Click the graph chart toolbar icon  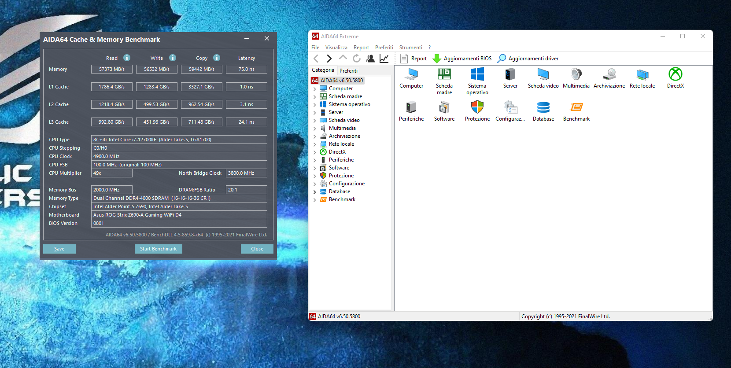coord(384,58)
